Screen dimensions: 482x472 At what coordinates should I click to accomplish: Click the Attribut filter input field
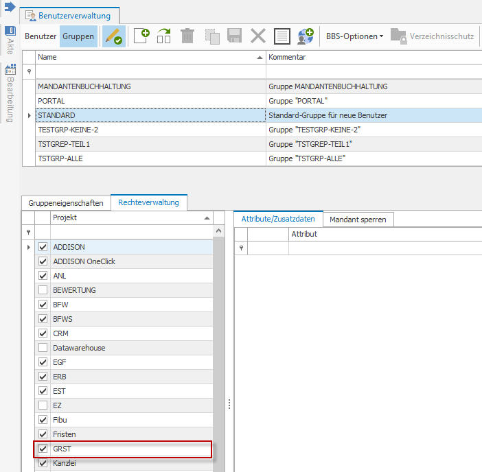coord(385,248)
